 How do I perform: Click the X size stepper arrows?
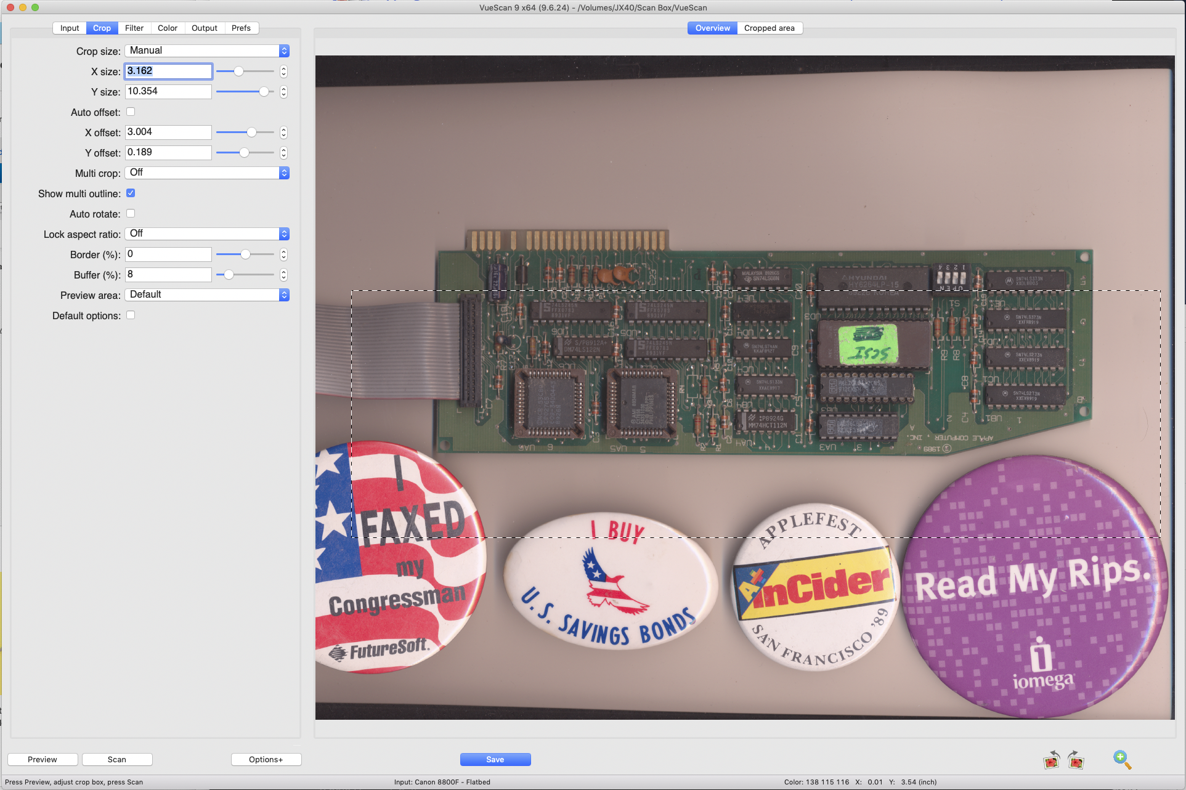283,71
